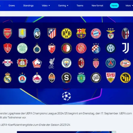Select the Liverpool L.F.C. crest

(x=52, y=63)
